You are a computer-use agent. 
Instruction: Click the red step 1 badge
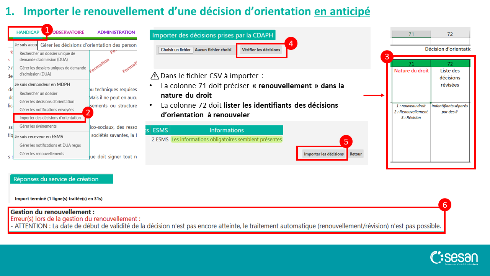[x=46, y=30]
